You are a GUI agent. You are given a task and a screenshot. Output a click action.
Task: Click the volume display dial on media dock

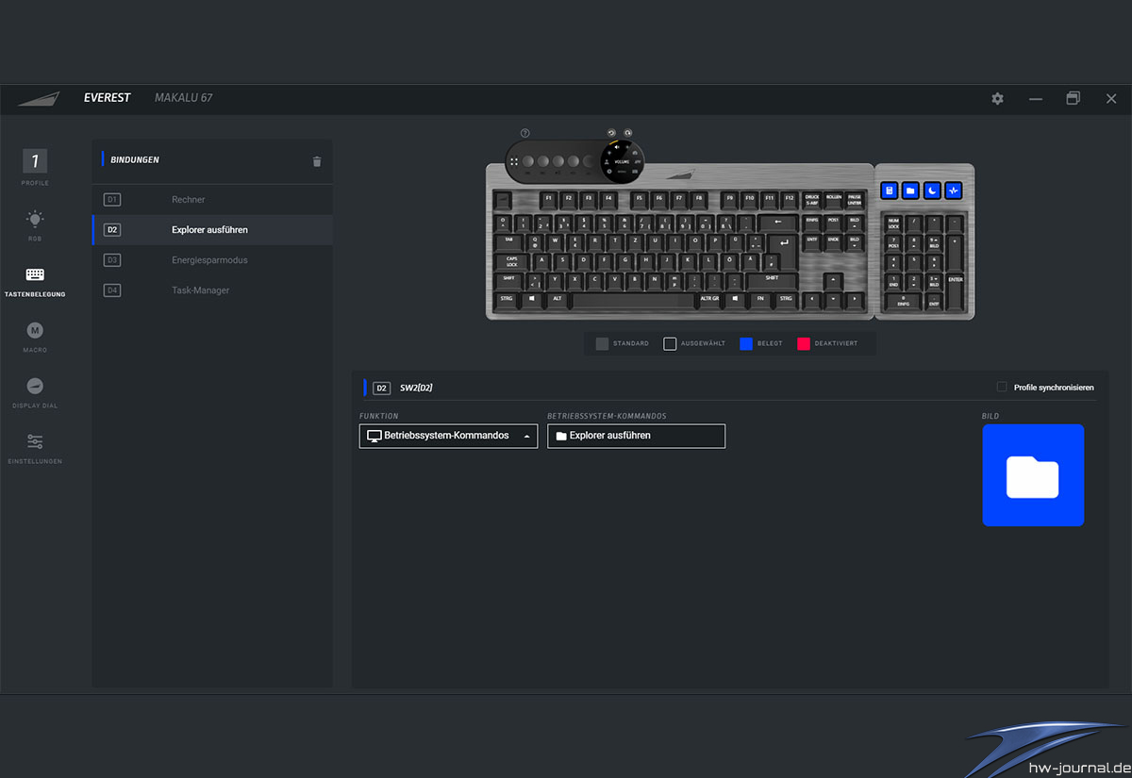(623, 160)
